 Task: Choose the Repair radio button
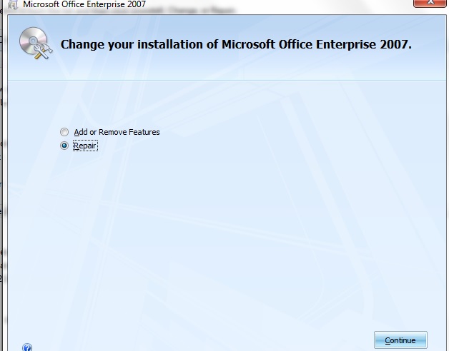[x=65, y=146]
